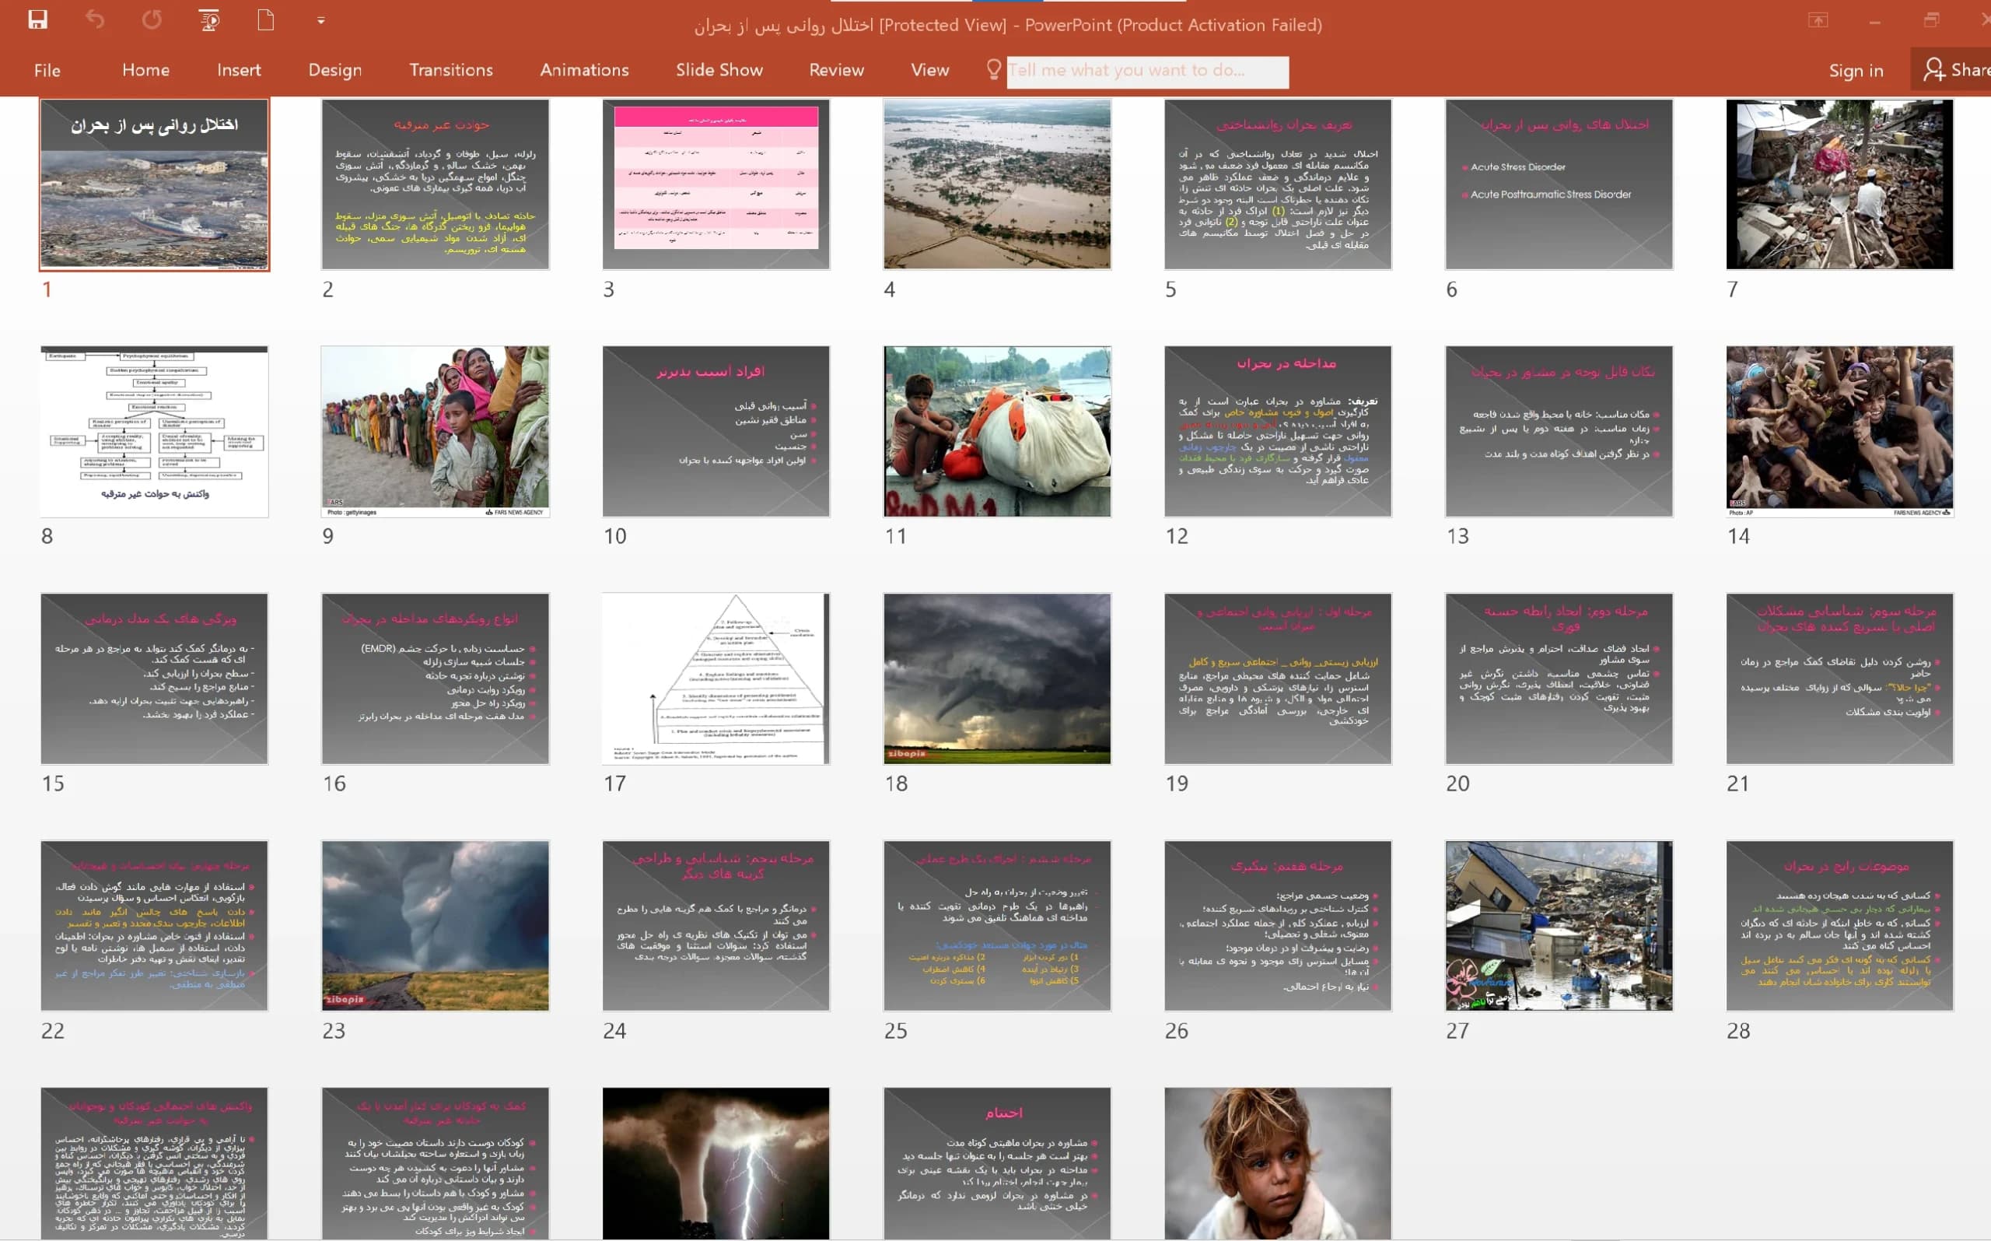
Task: Click slide number 20 label
Action: (x=1457, y=784)
